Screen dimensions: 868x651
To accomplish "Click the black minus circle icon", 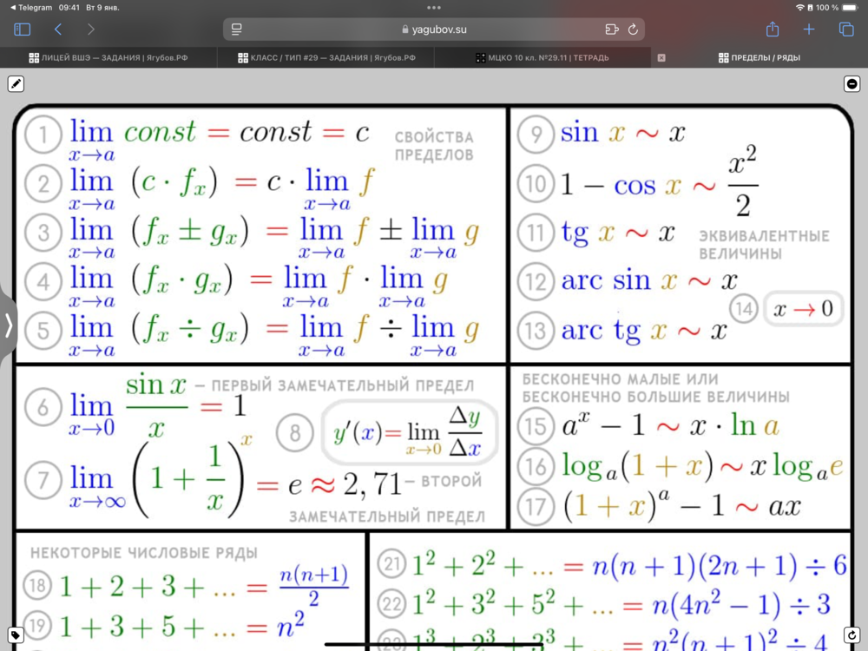I will (852, 84).
